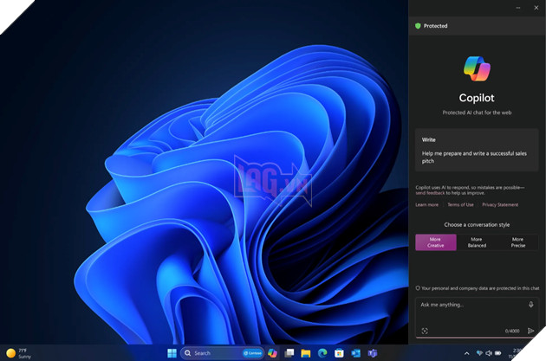Select More Balanced conversation style
This screenshot has height=361, width=546.
coord(477,242)
